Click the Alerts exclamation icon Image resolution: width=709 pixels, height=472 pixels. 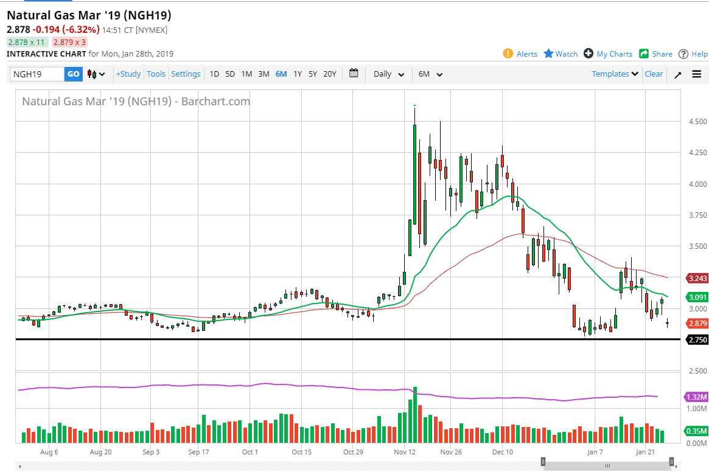click(508, 54)
